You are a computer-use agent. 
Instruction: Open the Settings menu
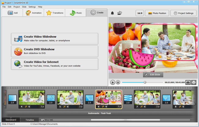click(32, 7)
